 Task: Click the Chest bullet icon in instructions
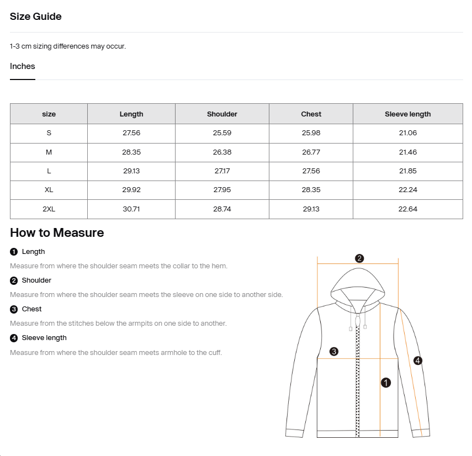(14, 309)
